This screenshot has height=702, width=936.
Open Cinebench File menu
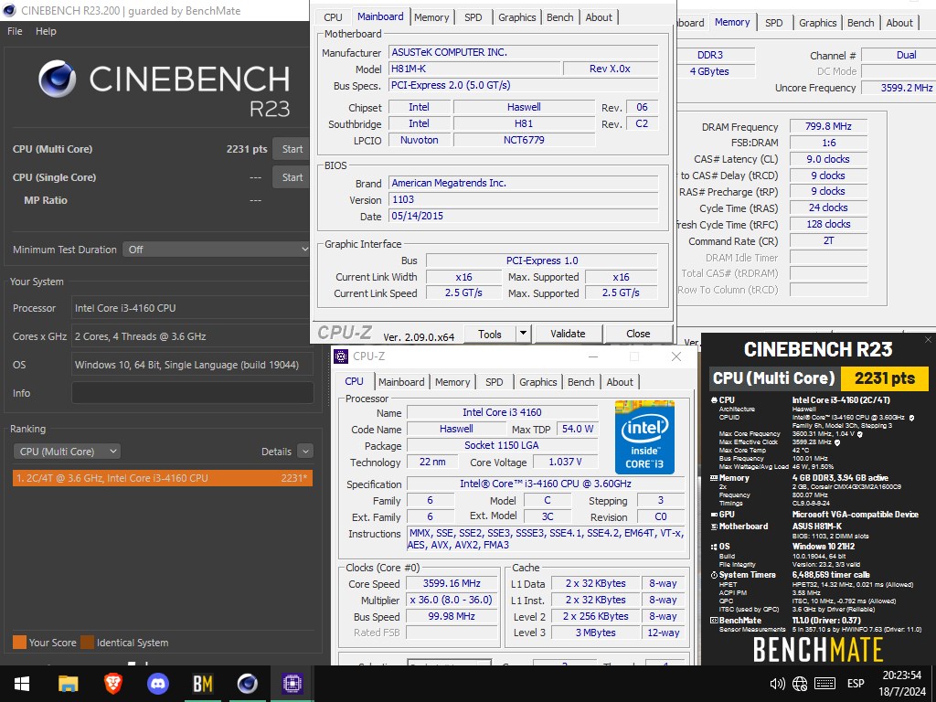tap(15, 31)
